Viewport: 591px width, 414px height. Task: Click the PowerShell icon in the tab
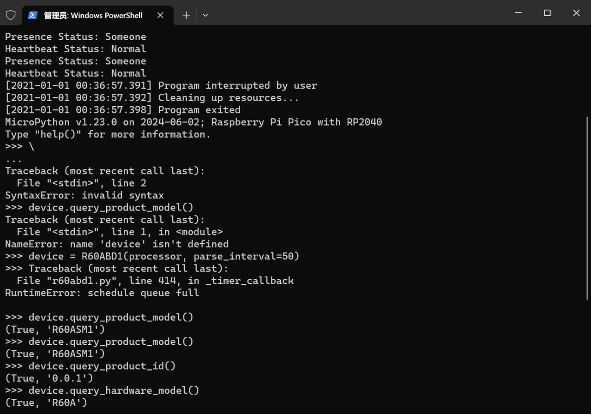33,15
